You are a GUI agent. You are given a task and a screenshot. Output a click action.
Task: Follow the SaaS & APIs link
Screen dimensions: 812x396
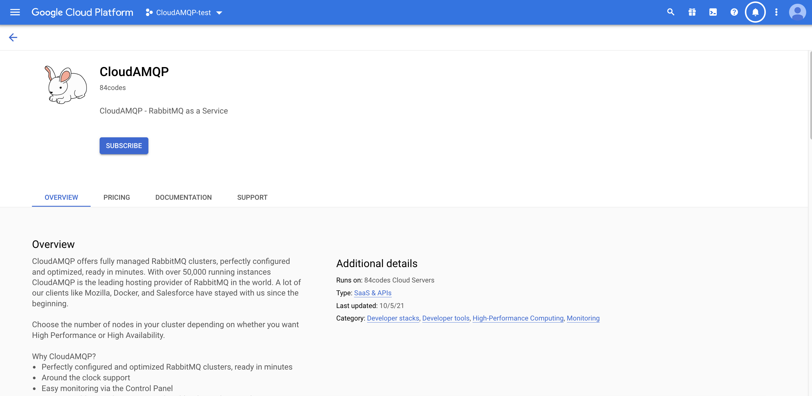(373, 293)
